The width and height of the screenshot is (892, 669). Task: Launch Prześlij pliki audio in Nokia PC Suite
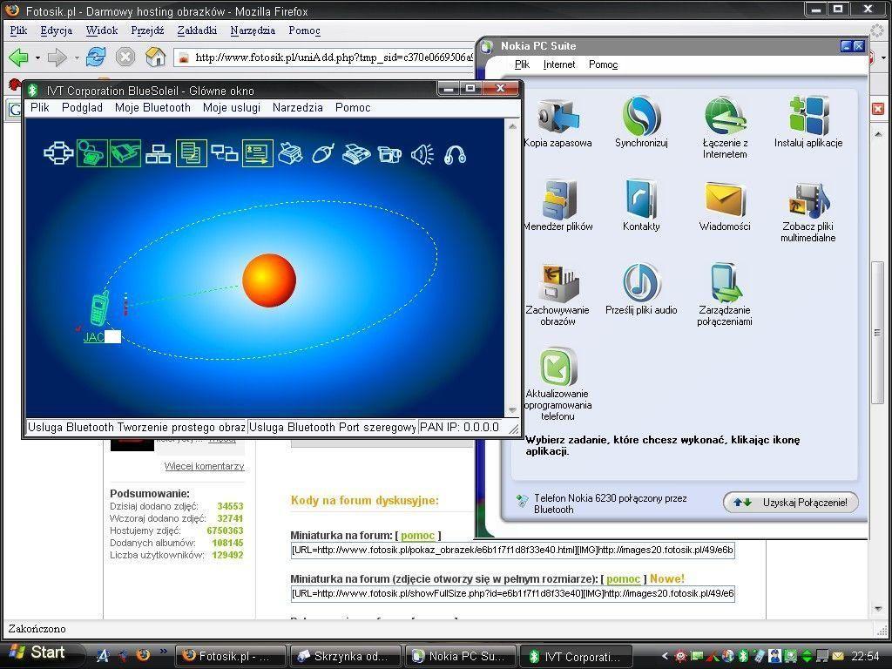pos(641,289)
